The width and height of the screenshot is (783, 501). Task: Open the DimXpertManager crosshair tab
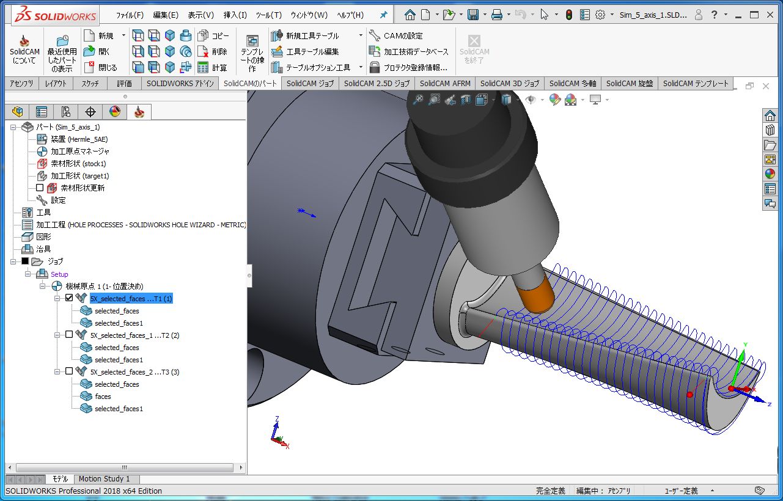pyautogui.click(x=90, y=111)
